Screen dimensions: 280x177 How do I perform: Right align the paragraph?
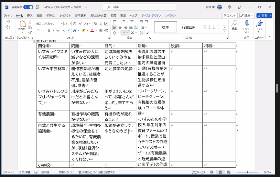125,27
